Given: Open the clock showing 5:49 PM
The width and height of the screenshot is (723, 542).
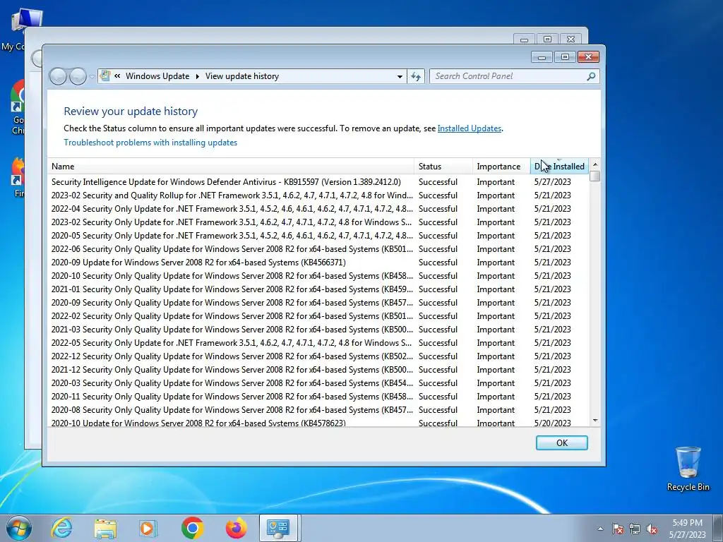Looking at the screenshot, I should (x=687, y=529).
